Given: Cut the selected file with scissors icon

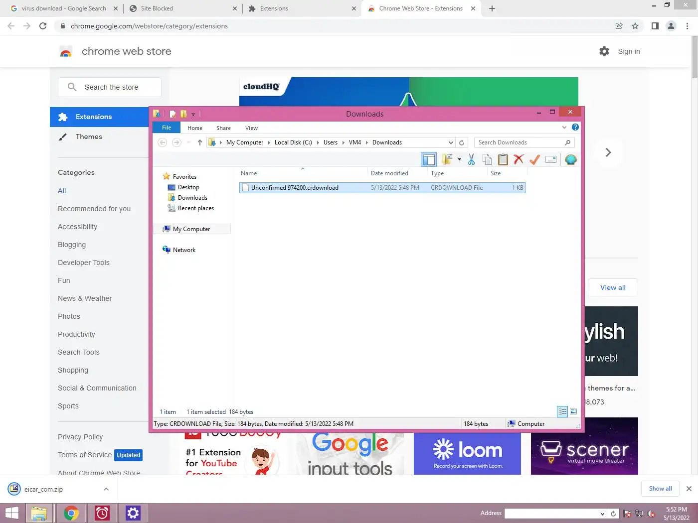Looking at the screenshot, I should pos(471,159).
